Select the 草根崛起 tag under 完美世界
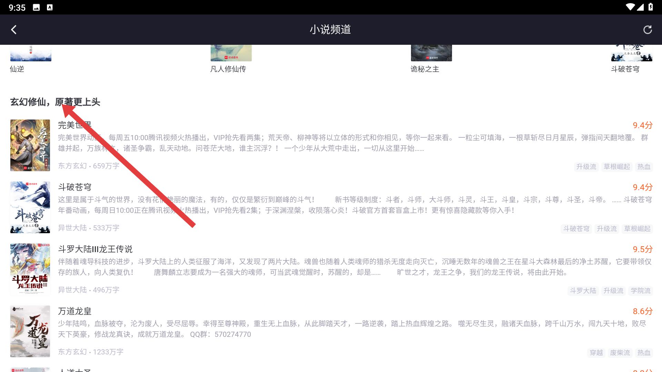Screen dimensions: 662x372 click(x=616, y=167)
